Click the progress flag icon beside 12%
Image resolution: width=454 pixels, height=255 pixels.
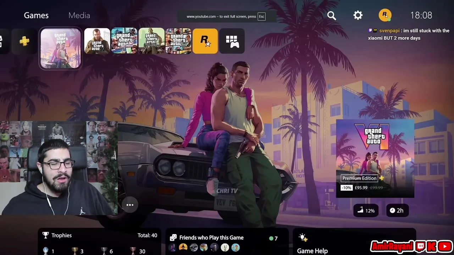pyautogui.click(x=360, y=210)
